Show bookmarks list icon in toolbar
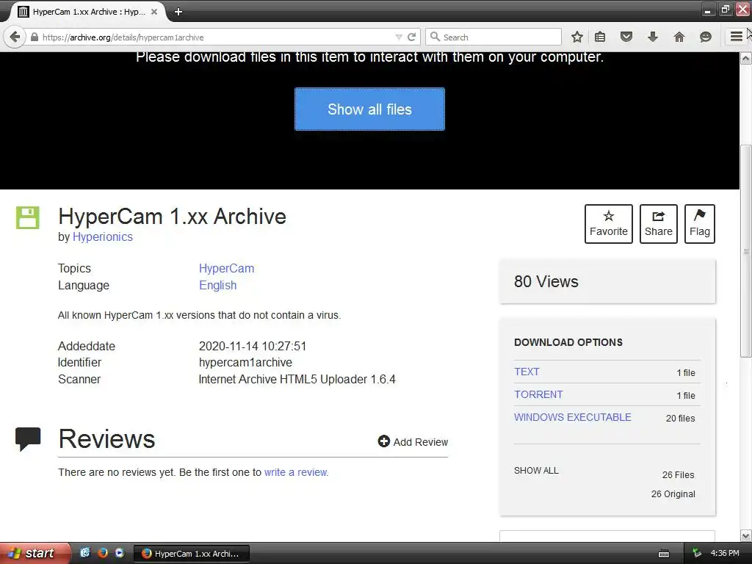Screen dimensions: 752x564 (x=600, y=37)
